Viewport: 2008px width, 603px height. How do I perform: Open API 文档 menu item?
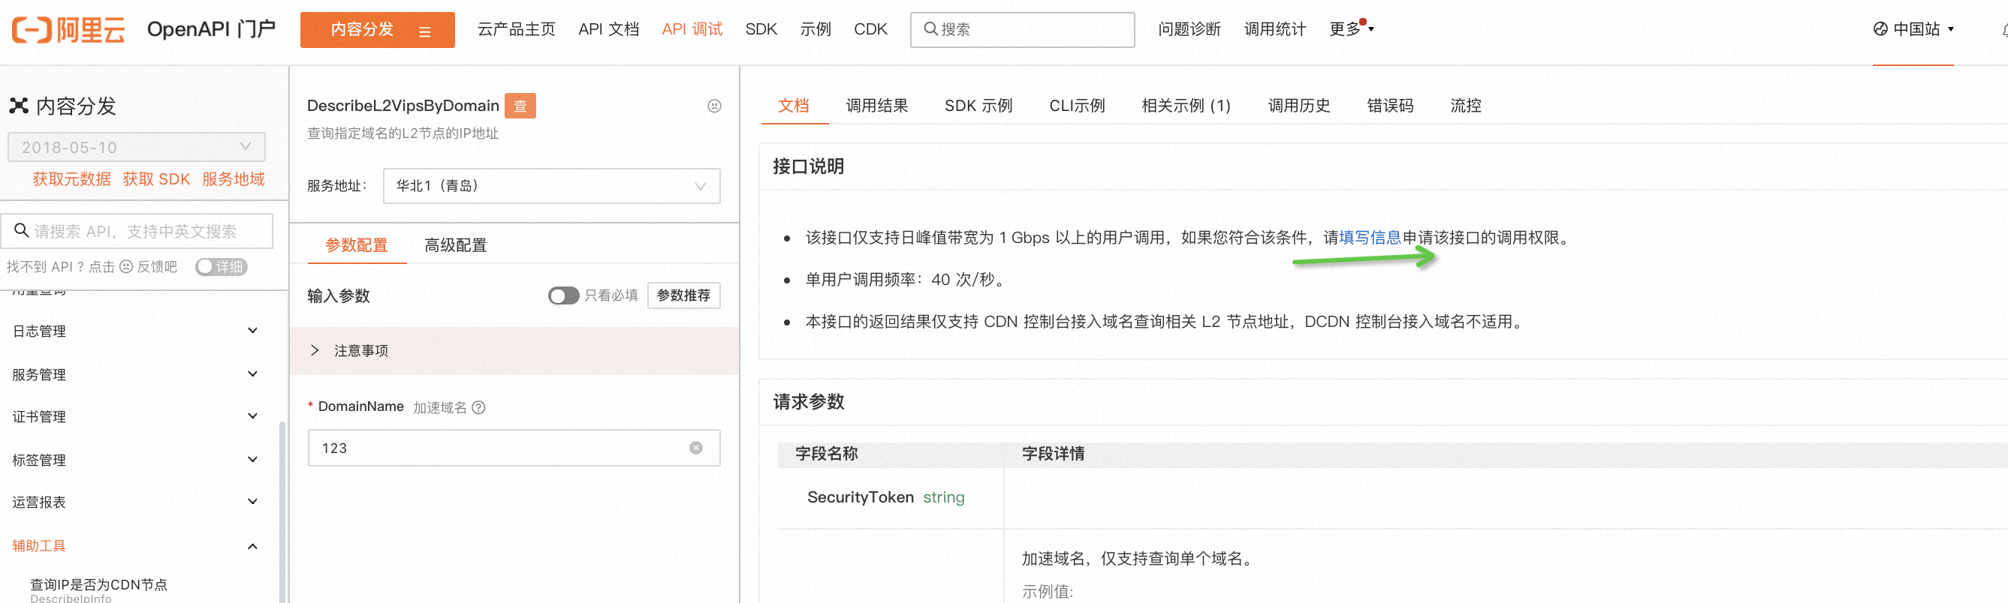pos(608,29)
